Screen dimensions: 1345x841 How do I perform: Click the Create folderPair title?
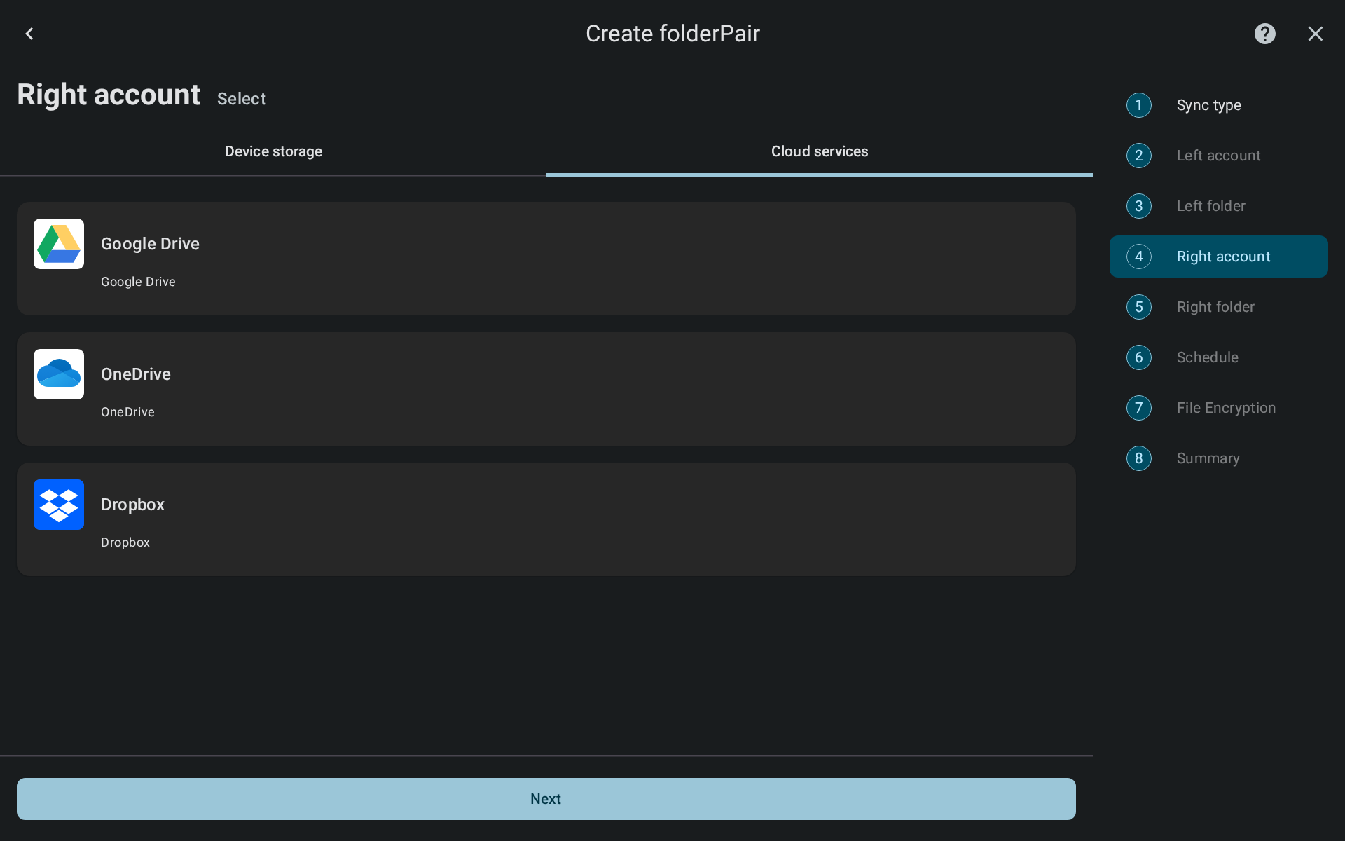point(672,34)
